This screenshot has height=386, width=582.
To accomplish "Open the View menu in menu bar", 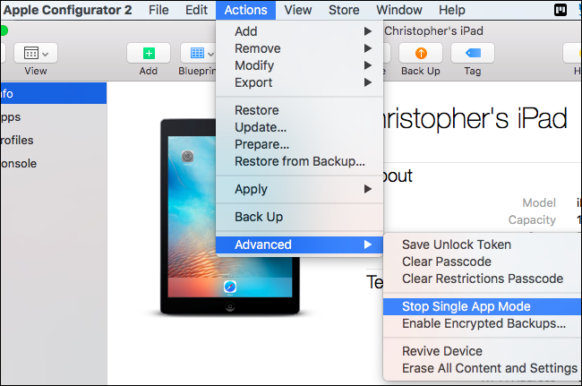I will [297, 10].
